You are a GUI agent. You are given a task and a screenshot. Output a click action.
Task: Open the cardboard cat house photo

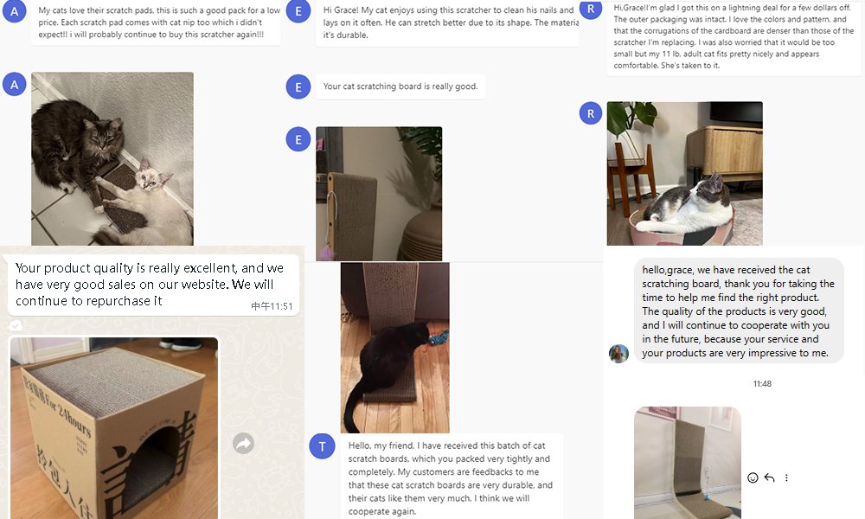coord(114,428)
